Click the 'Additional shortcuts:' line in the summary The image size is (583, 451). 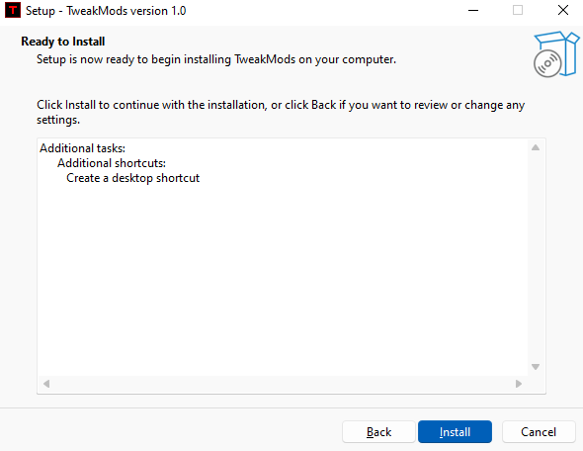112,163
